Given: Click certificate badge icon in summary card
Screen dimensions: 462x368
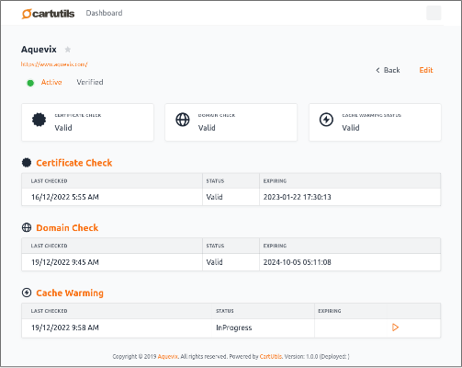Looking at the screenshot, I should click(x=39, y=120).
